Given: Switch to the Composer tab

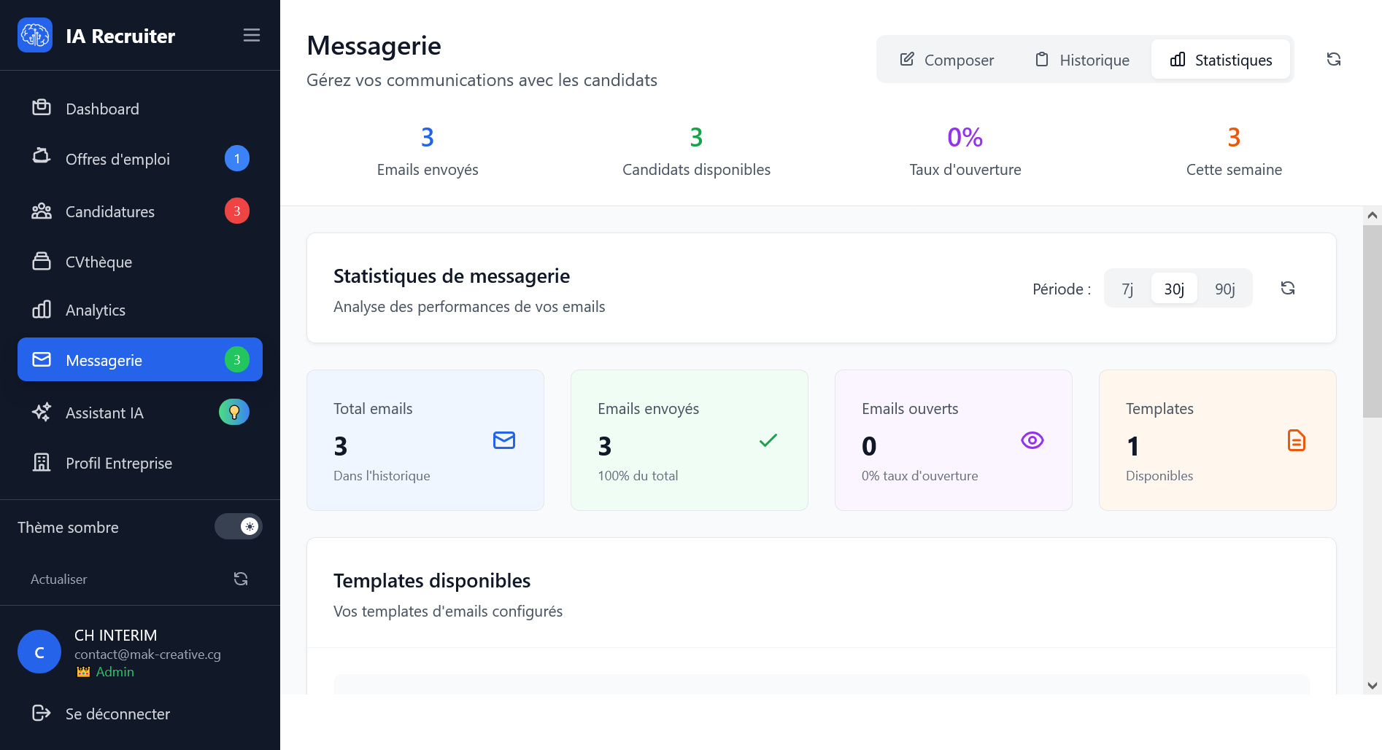Looking at the screenshot, I should [946, 60].
